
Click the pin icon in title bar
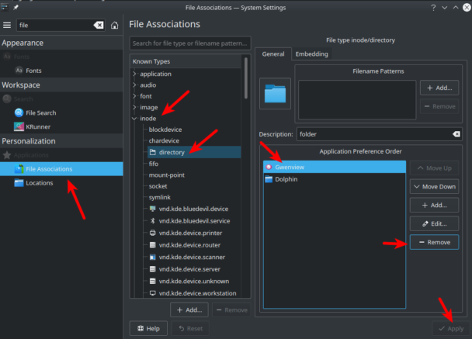(16, 7)
